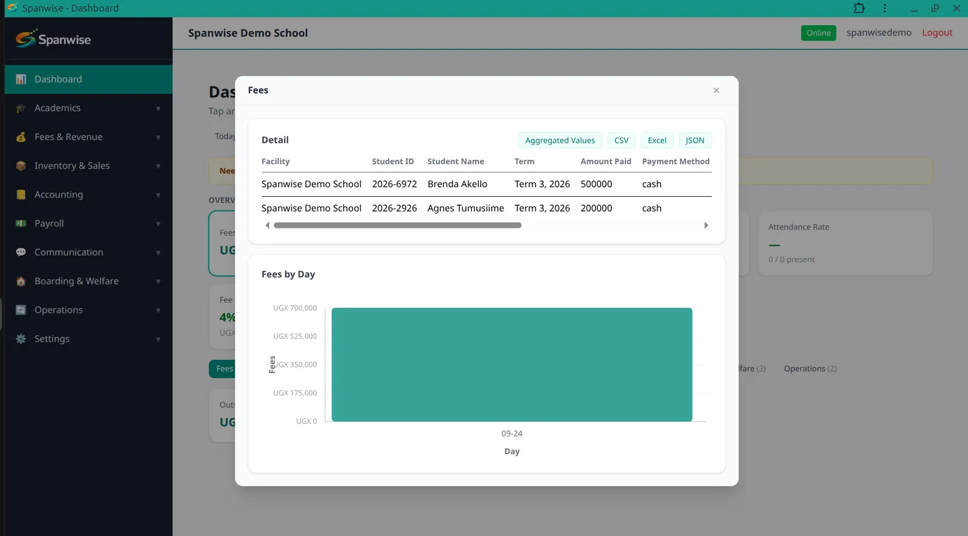Click the Operations icon in the sidebar
The height and width of the screenshot is (536, 968).
click(21, 310)
